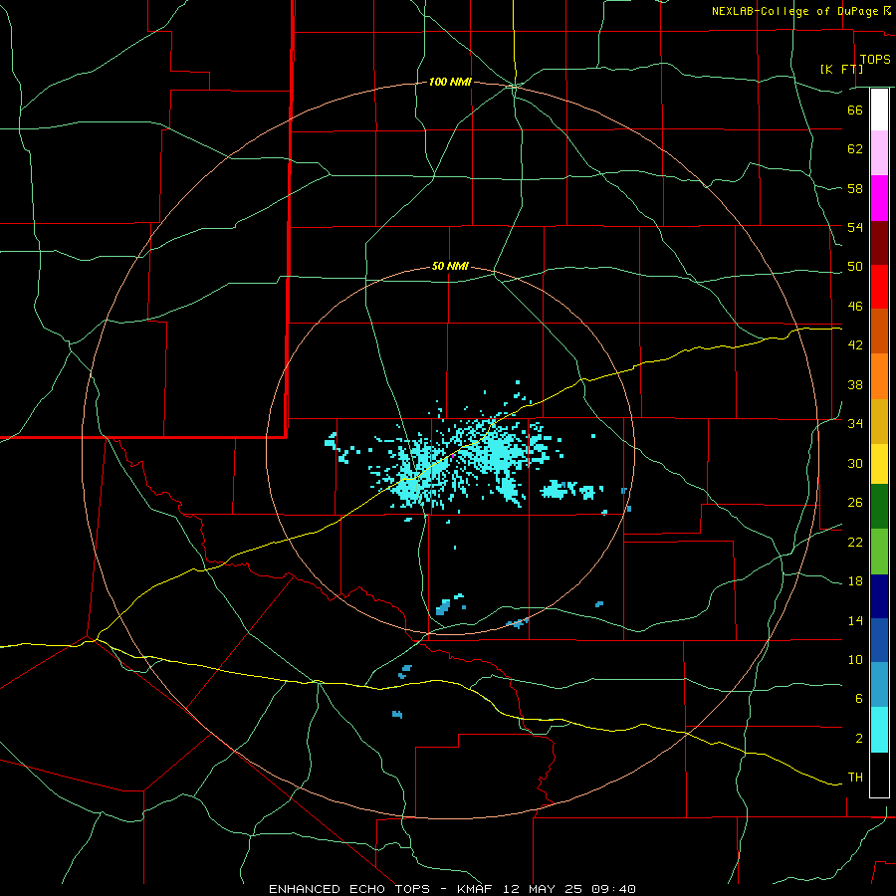The height and width of the screenshot is (896, 896).
Task: Click the medium blue swatch near 10
Action: click(879, 640)
